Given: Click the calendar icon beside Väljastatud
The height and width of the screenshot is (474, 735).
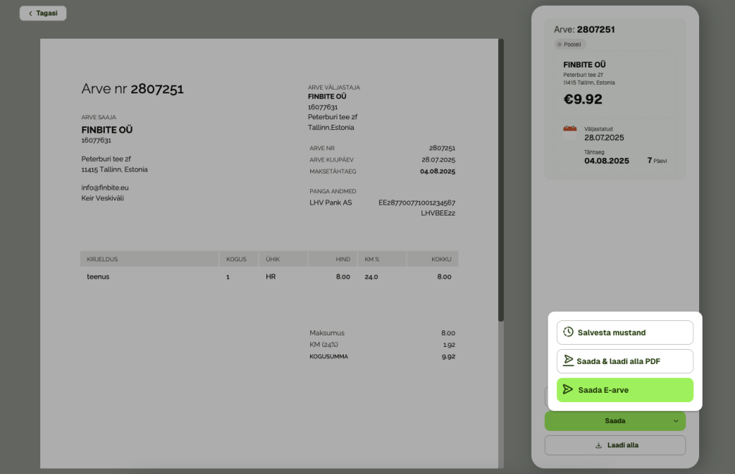Looking at the screenshot, I should [569, 133].
